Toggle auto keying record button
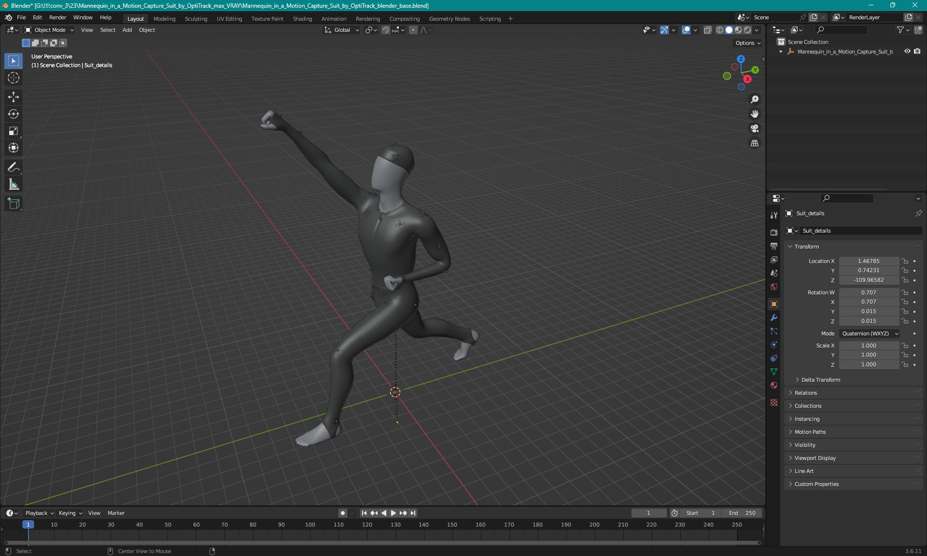927x556 pixels. (x=342, y=513)
